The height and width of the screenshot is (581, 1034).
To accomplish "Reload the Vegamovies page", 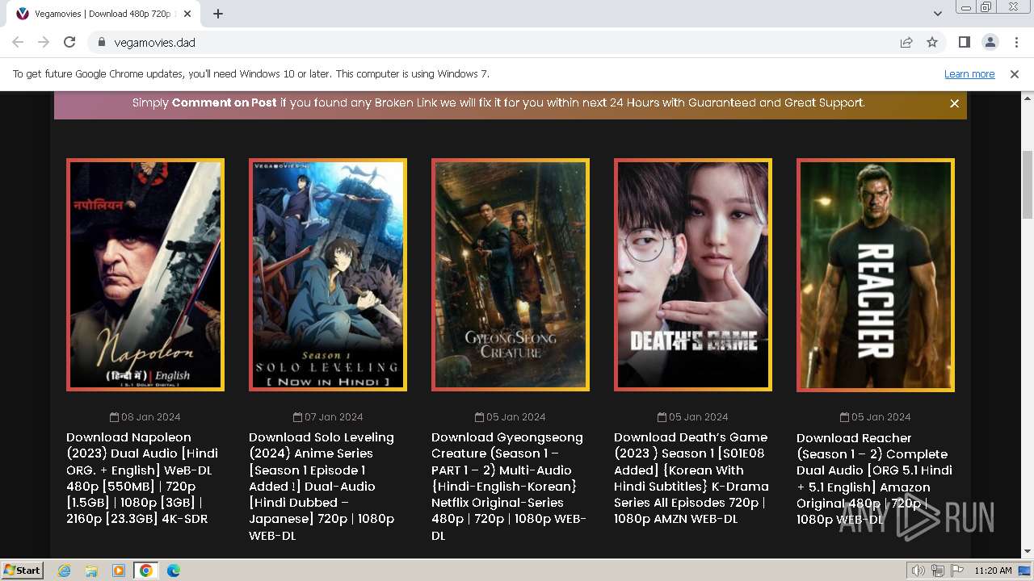I will click(x=69, y=42).
